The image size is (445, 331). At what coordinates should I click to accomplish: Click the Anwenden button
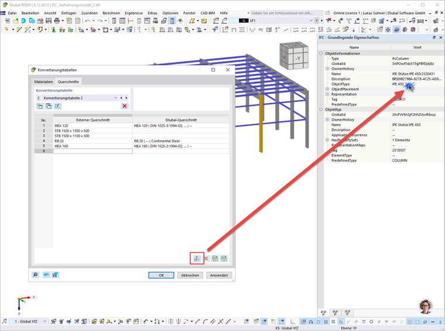click(219, 275)
